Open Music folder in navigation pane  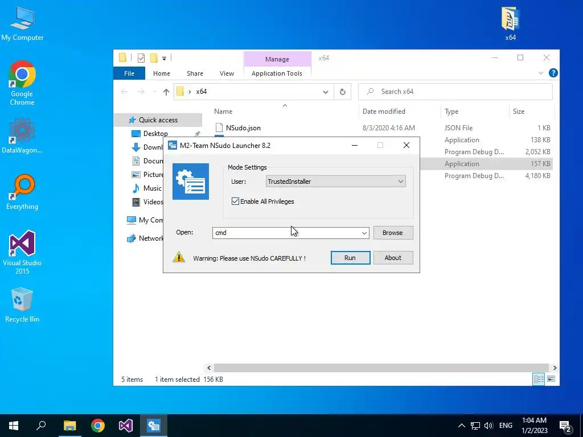(153, 188)
